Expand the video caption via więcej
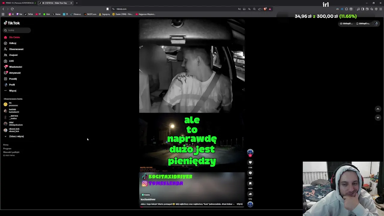The image size is (384, 216). (239, 204)
